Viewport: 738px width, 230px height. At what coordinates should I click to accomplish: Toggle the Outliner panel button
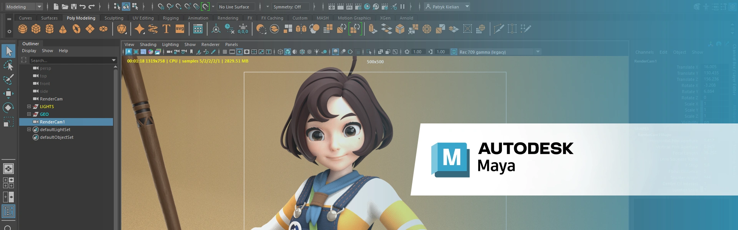(8, 211)
